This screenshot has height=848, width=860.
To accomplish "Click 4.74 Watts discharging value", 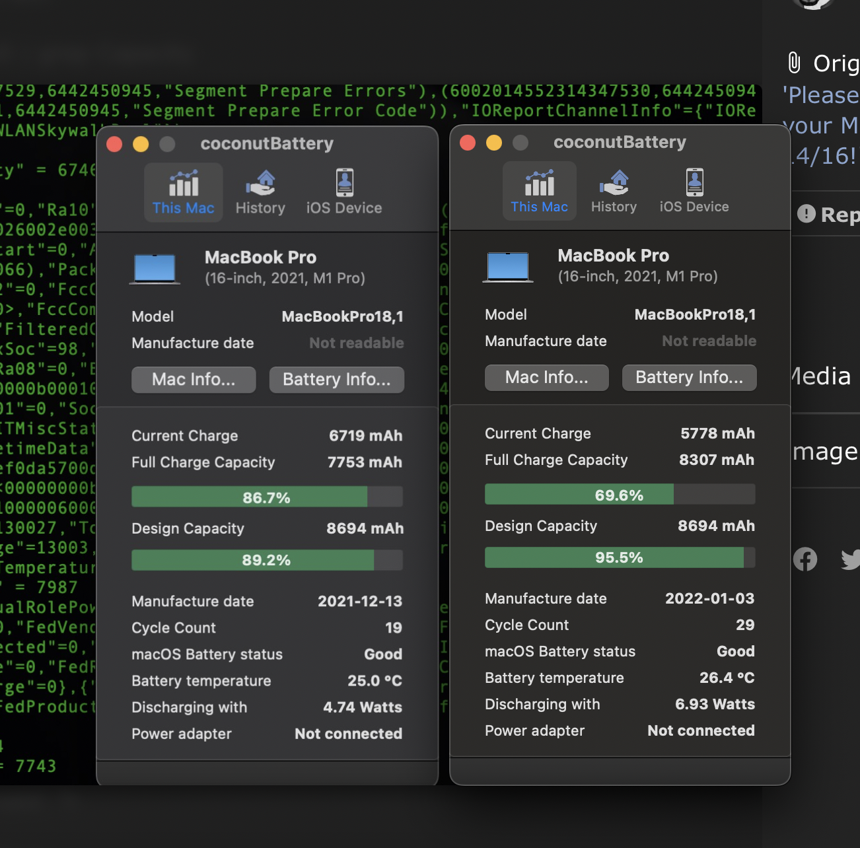I will [x=363, y=707].
